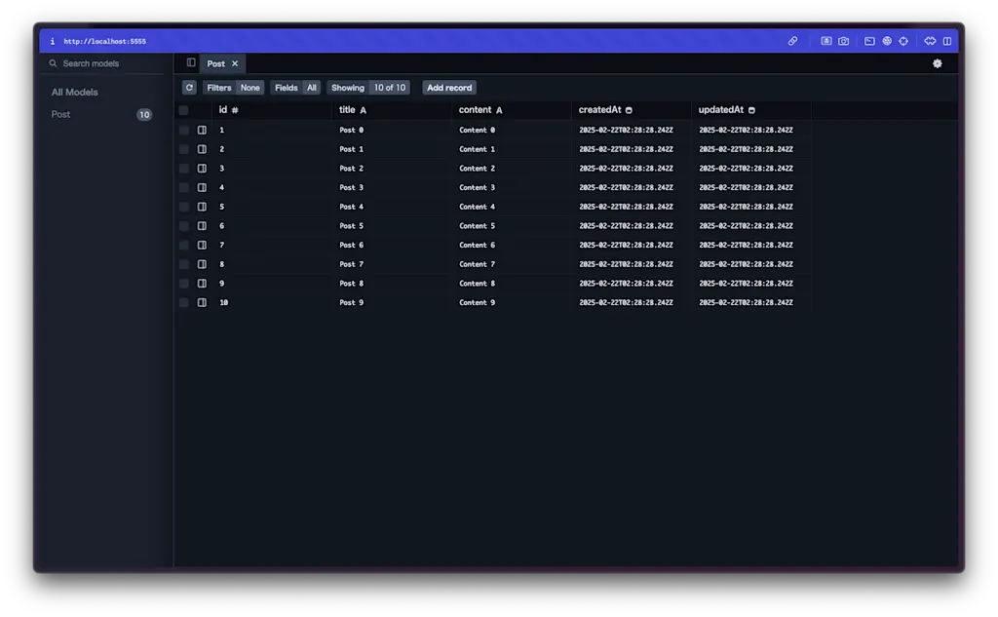This screenshot has width=998, height=617.
Task: Click the http://localhost:5555 address
Action: [105, 41]
